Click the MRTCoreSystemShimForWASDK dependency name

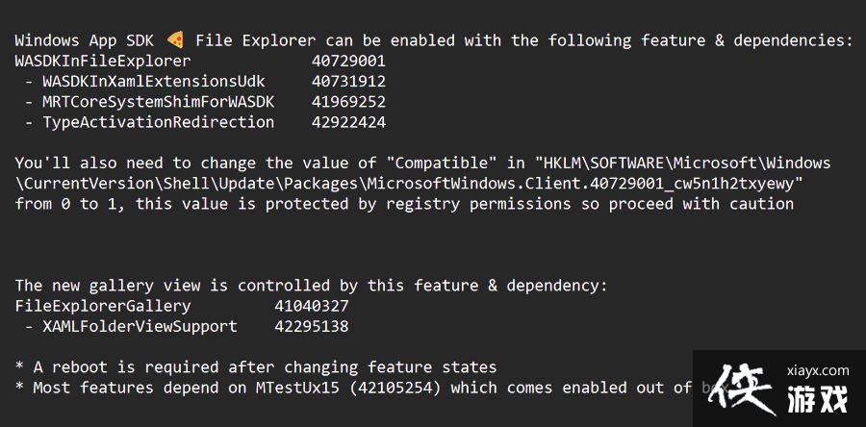tap(158, 102)
